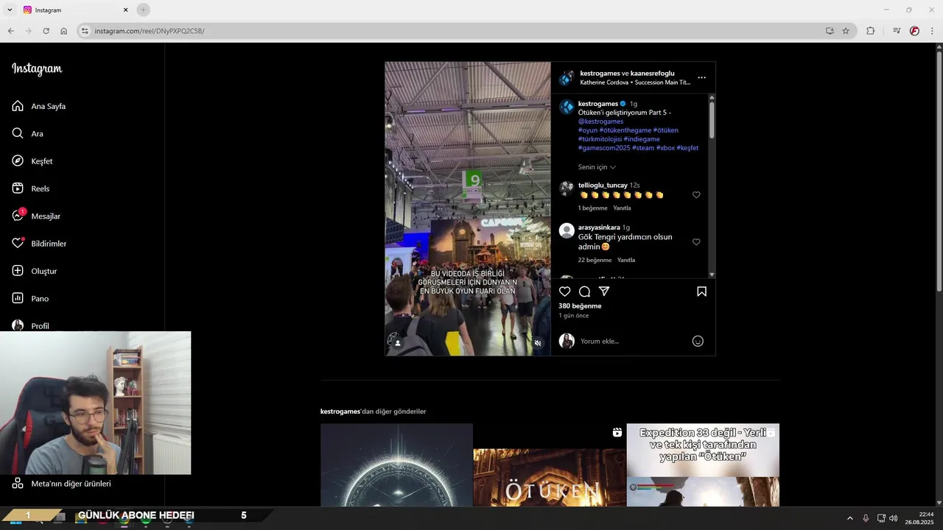Open Meta'nın diğer ürünleri
Image resolution: width=943 pixels, height=530 pixels.
[62, 484]
